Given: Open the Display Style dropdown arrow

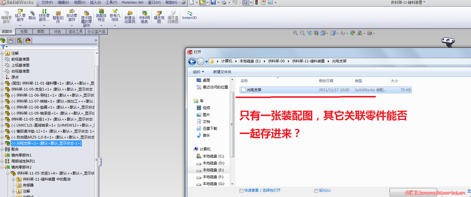Looking at the screenshot, I should [337, 33].
